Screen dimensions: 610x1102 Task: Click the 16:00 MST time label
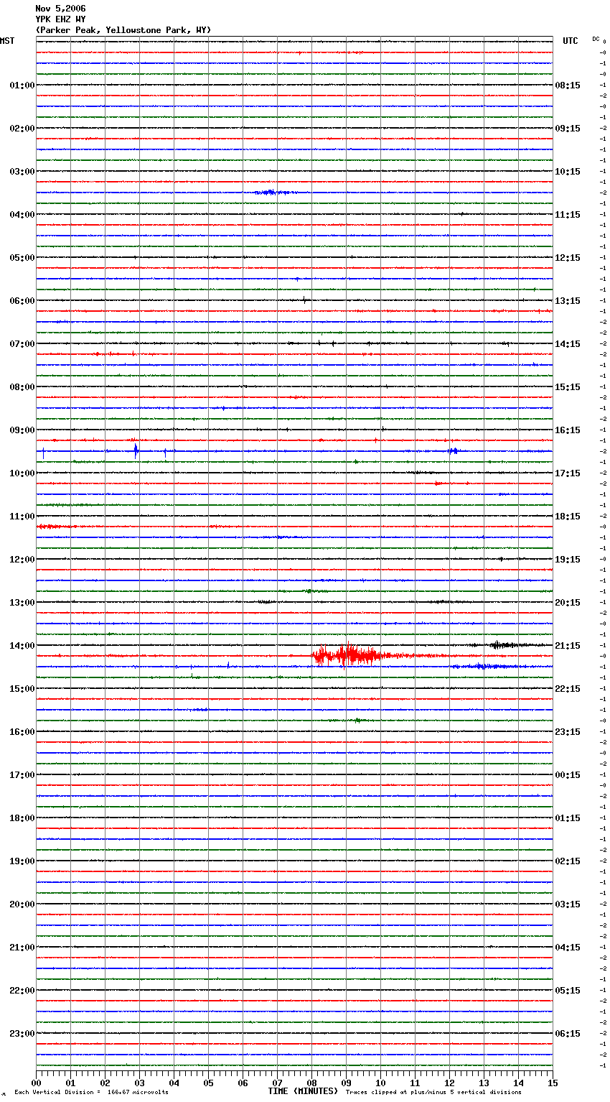point(22,732)
